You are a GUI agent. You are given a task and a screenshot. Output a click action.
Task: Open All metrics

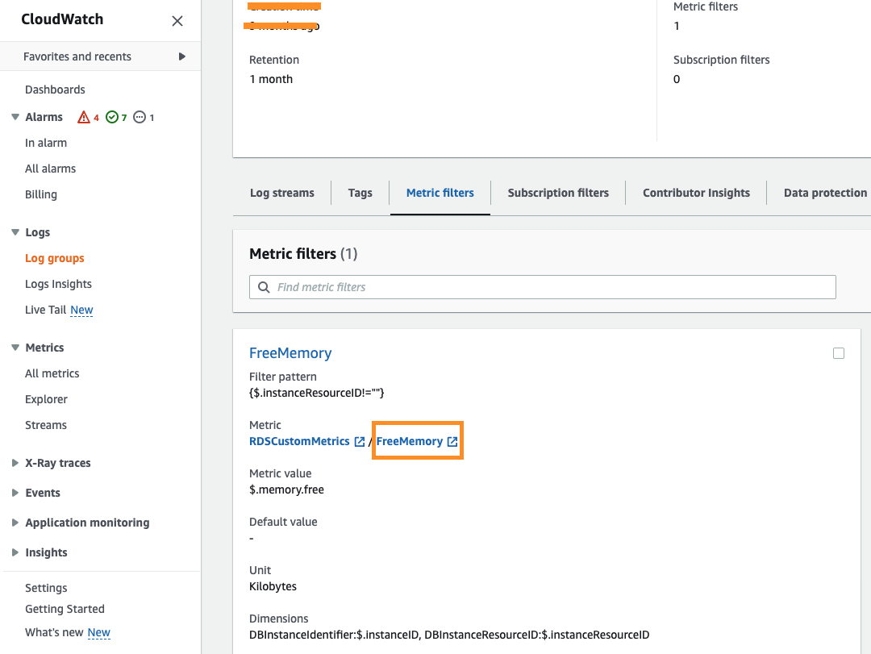pyautogui.click(x=52, y=373)
